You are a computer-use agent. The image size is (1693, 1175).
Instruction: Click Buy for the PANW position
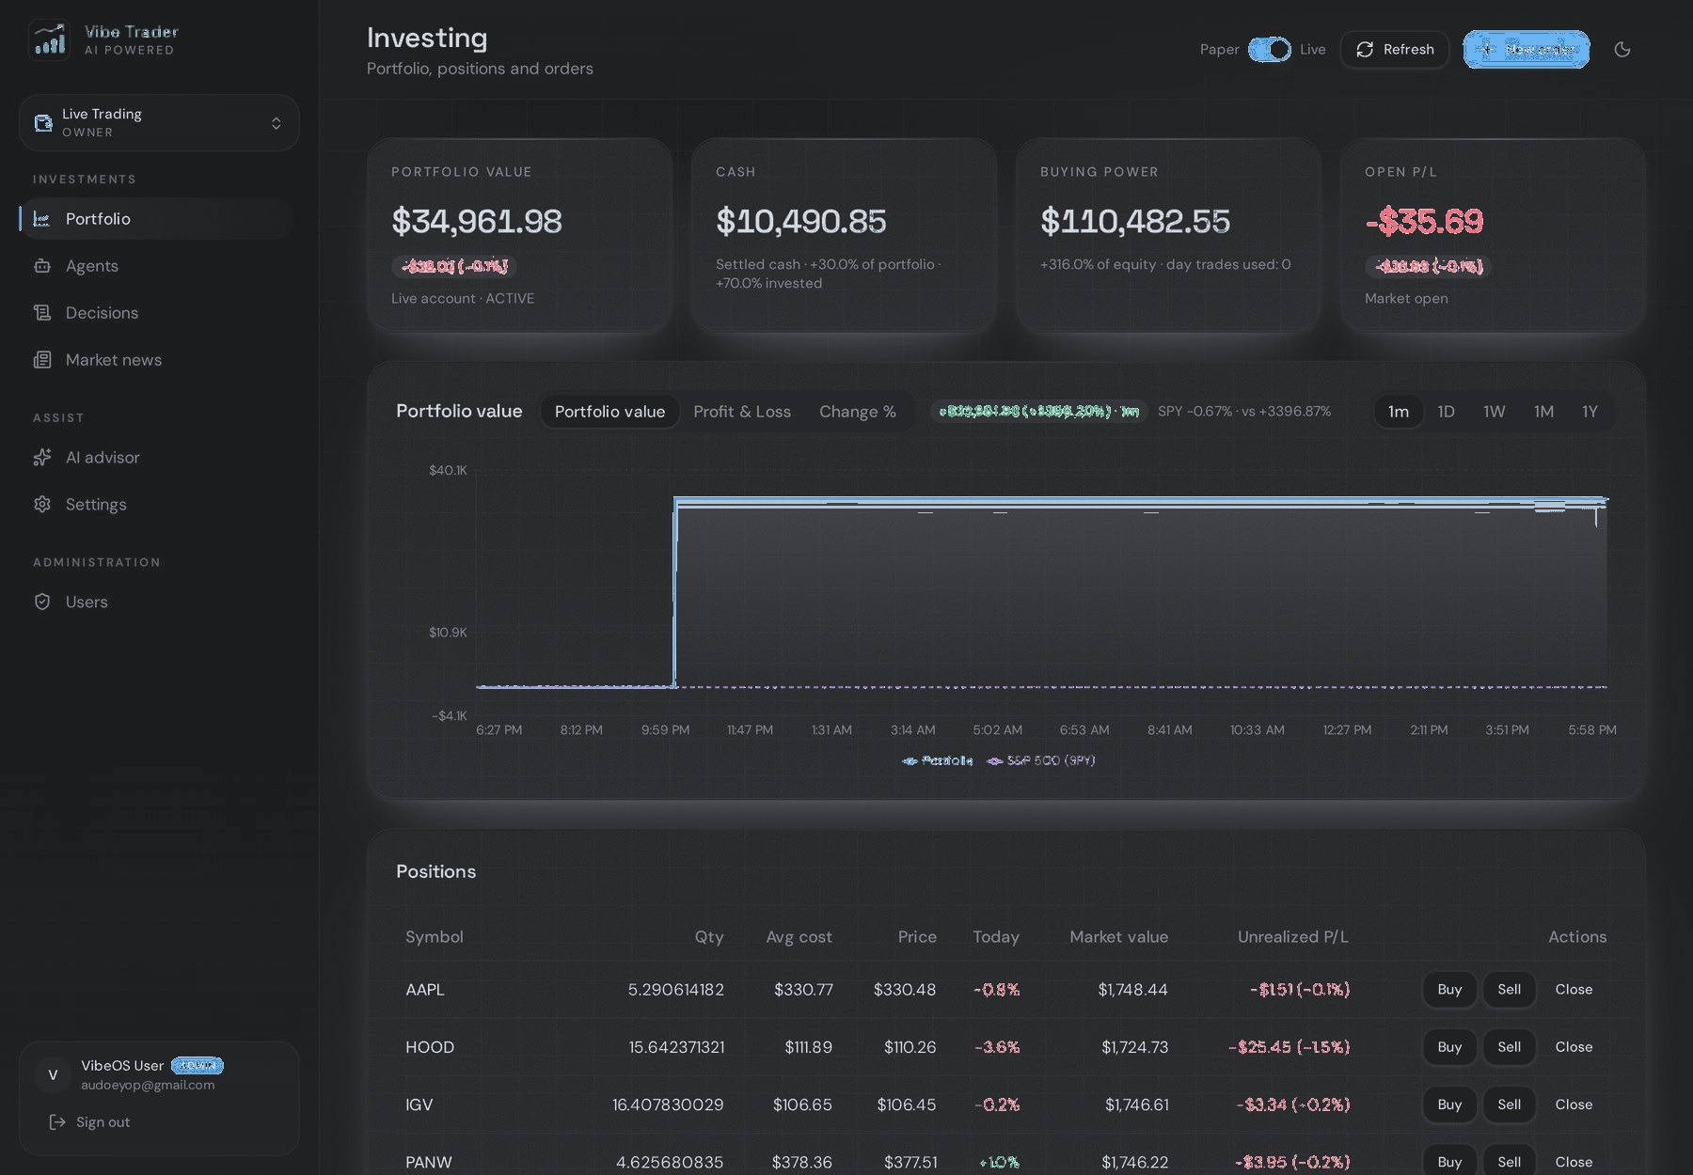pos(1449,1162)
